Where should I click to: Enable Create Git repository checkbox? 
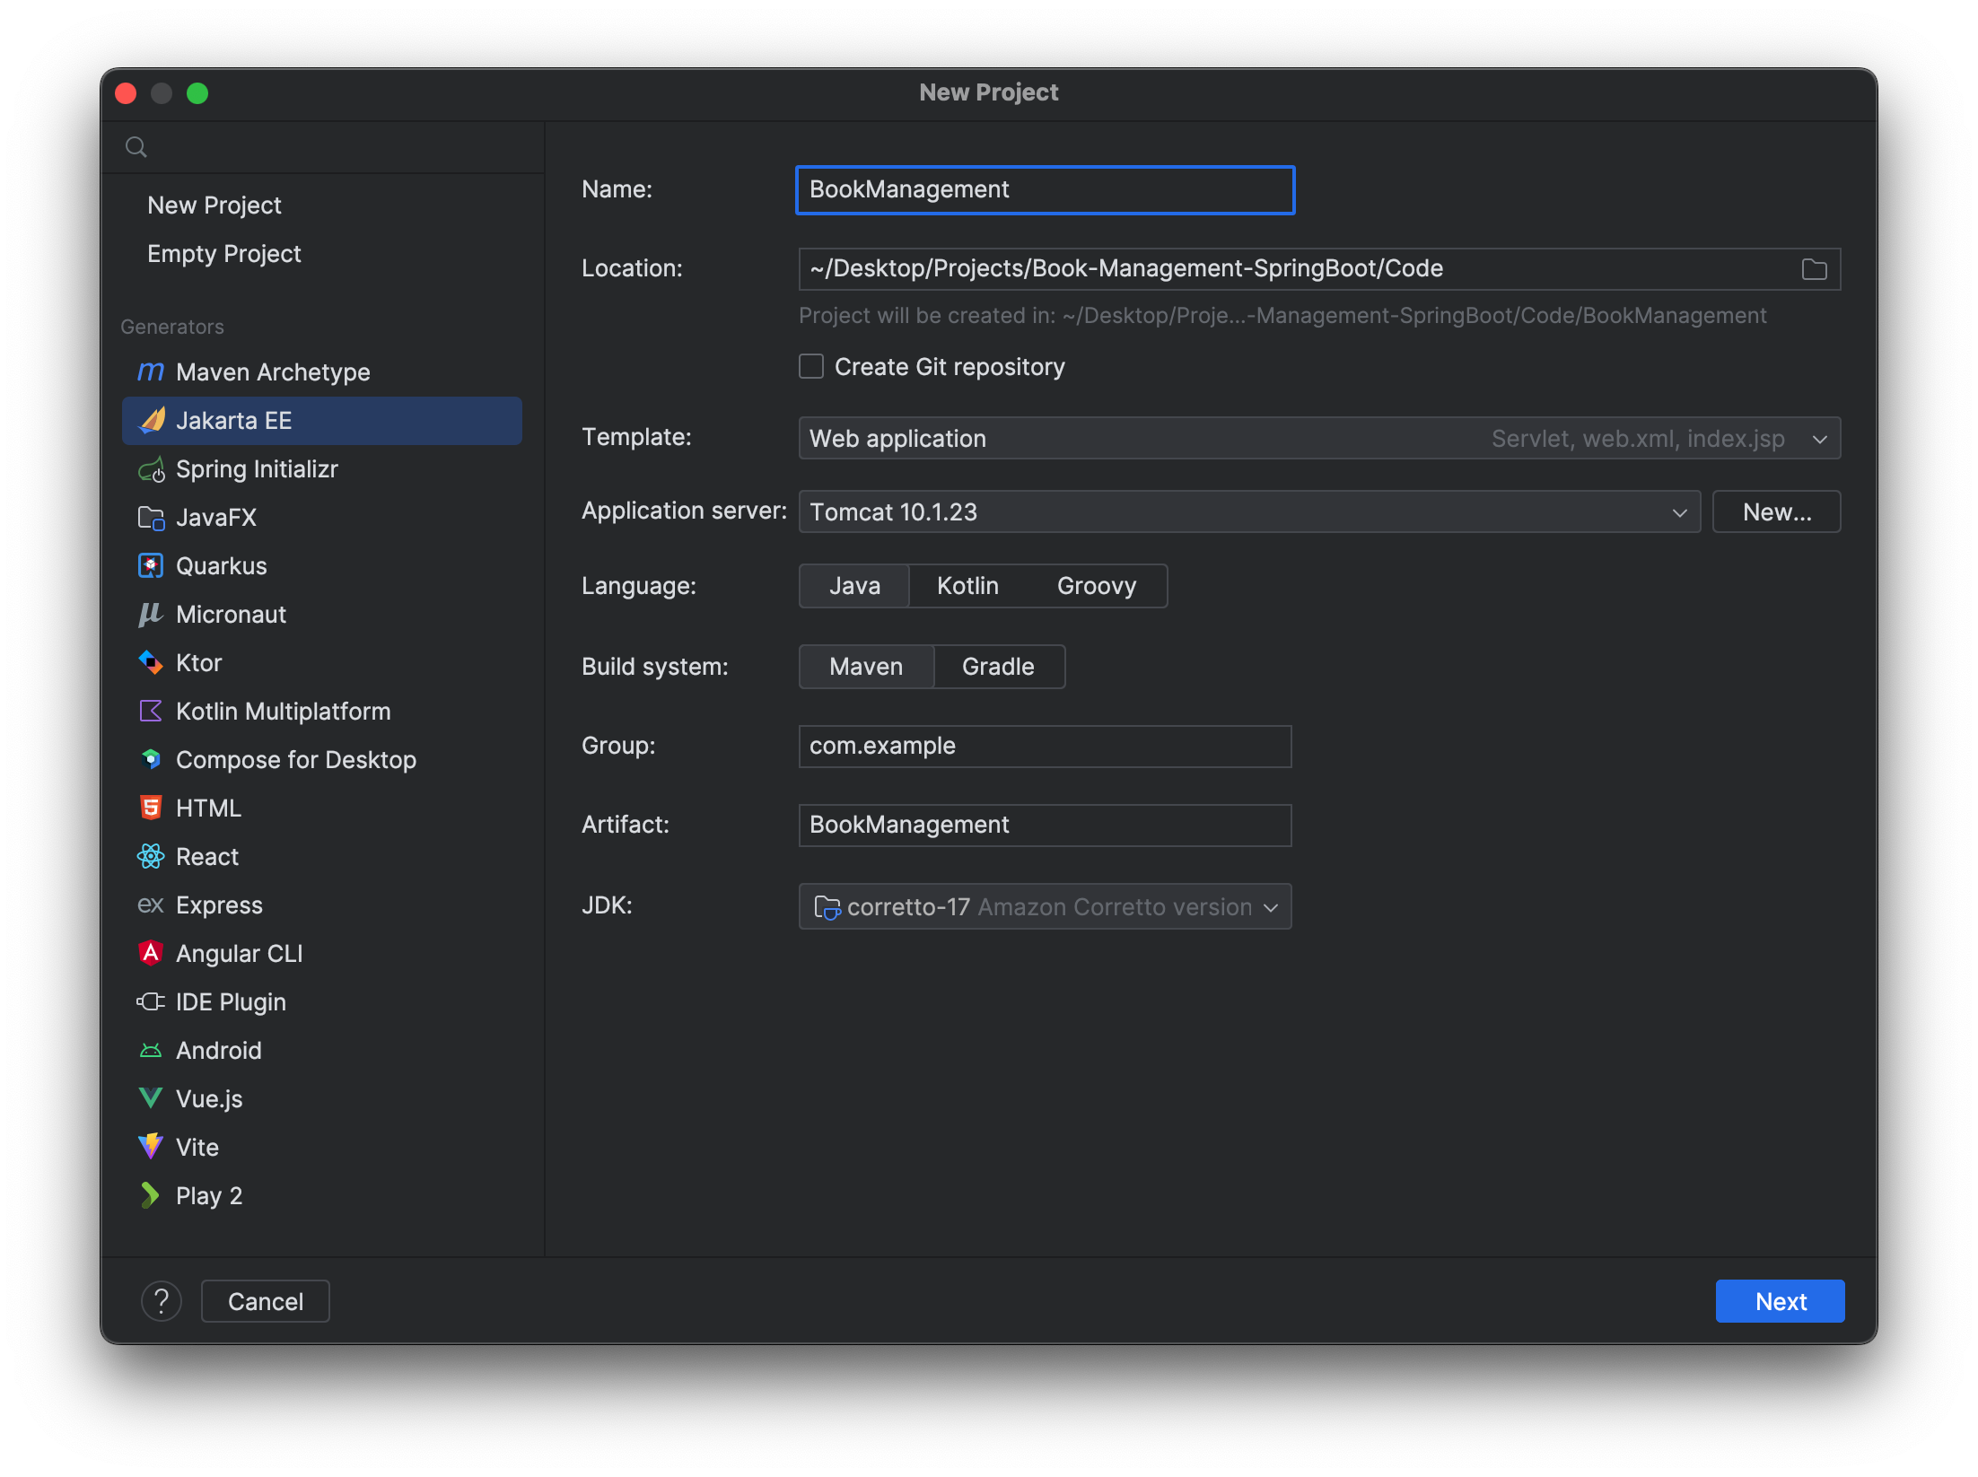[x=811, y=367]
